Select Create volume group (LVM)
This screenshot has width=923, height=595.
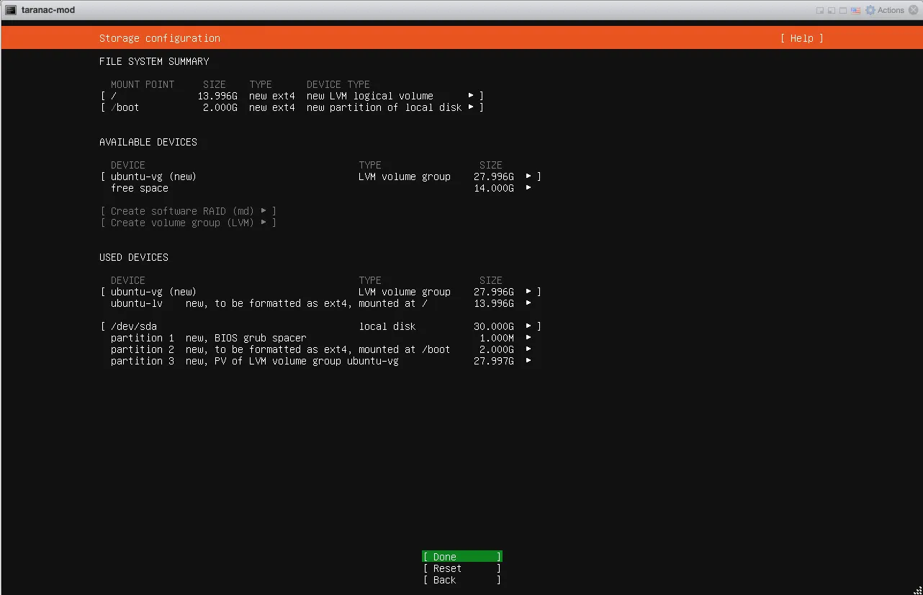(189, 223)
